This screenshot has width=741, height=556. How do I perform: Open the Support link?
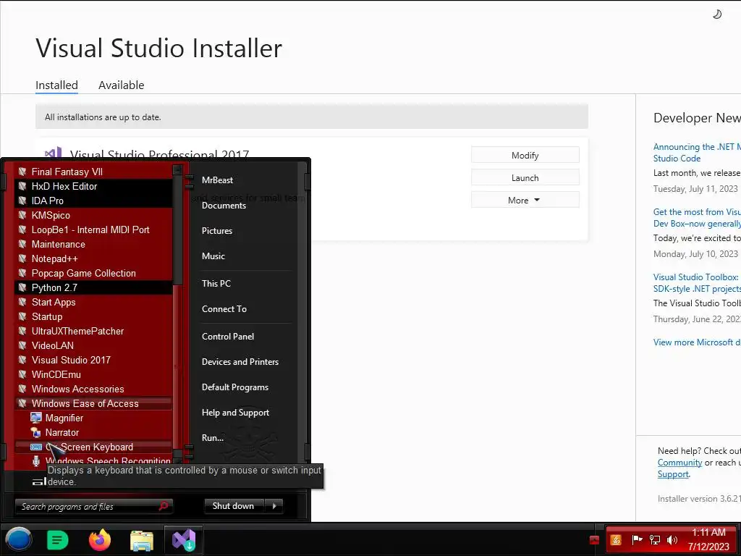pos(673,474)
